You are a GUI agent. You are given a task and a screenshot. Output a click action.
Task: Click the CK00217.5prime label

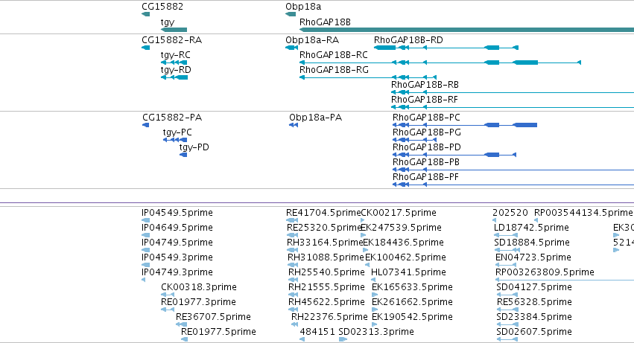coord(399,213)
